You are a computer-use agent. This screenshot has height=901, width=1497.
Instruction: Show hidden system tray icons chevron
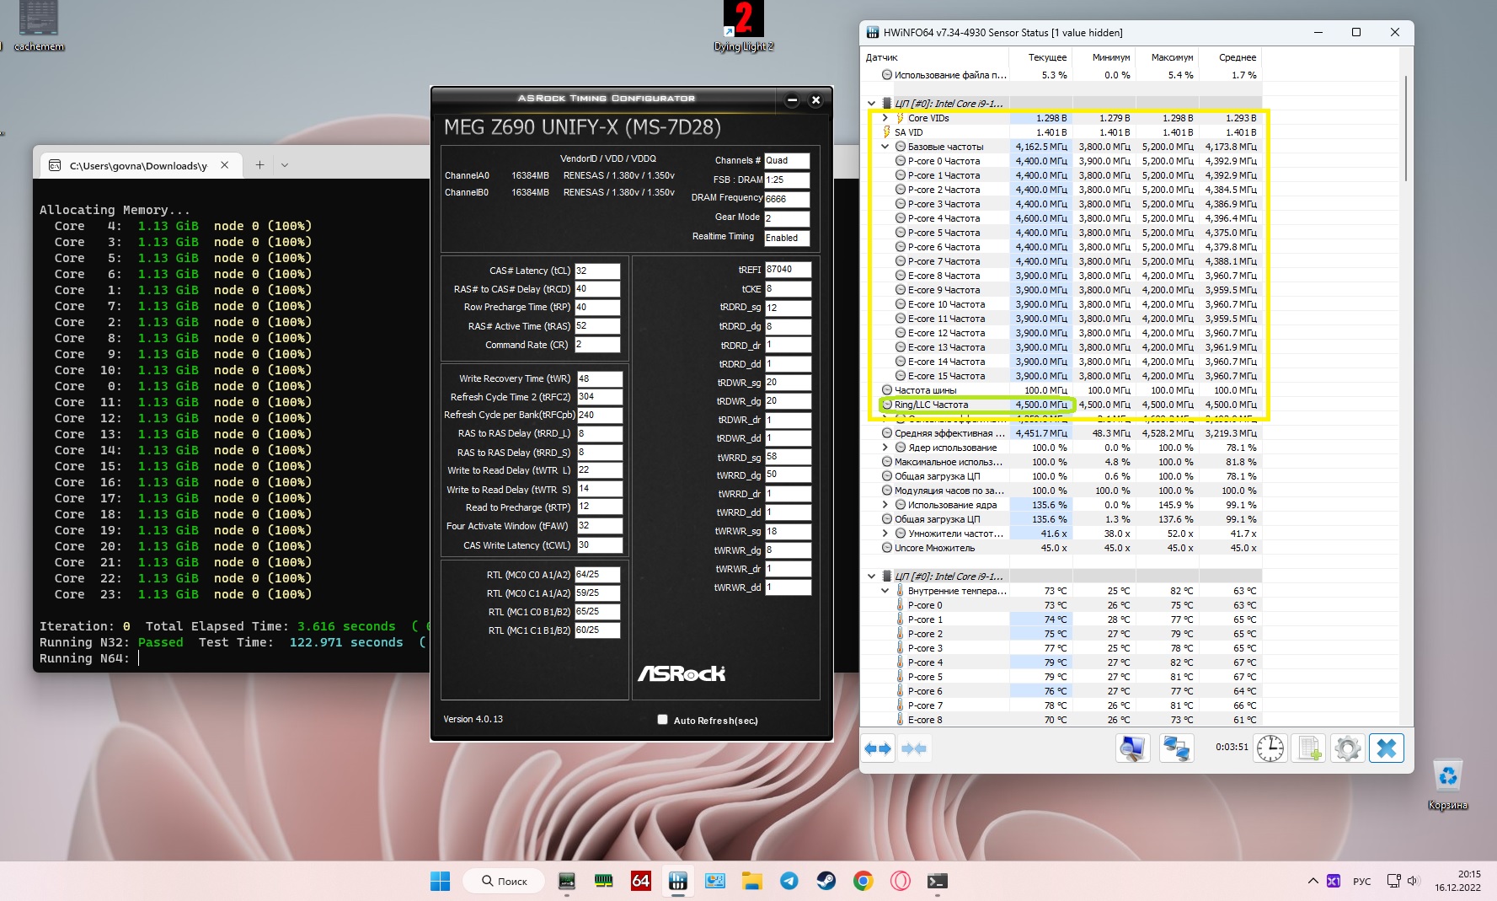[x=1313, y=882]
